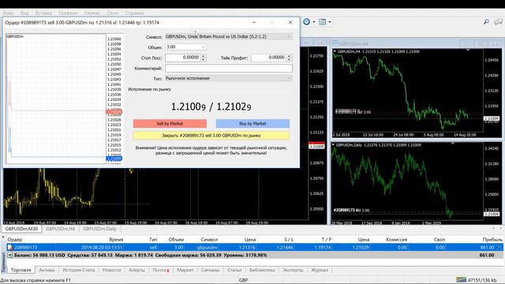
Task: Sort by the Комиссия column header
Action: (x=396, y=240)
